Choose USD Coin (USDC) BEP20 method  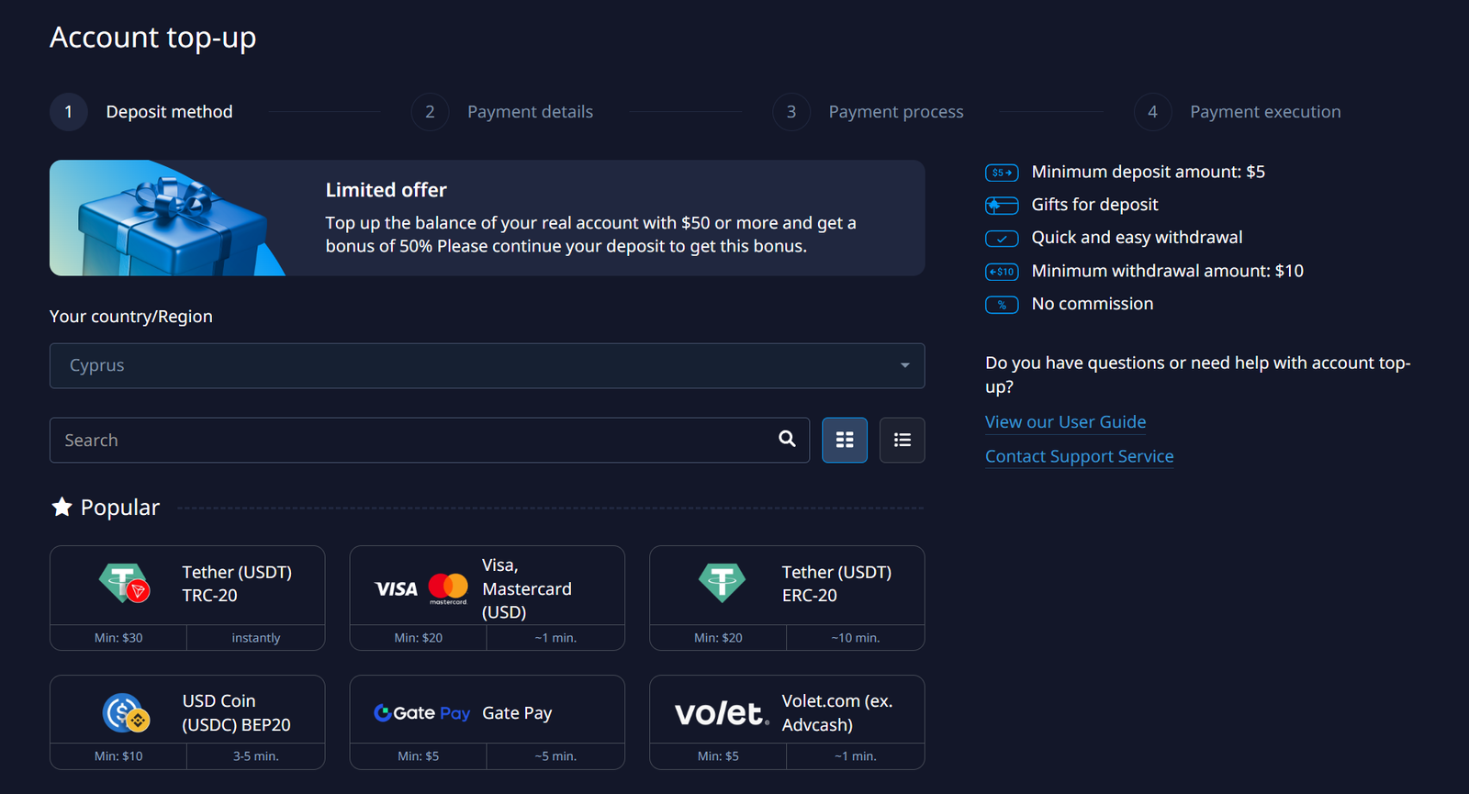coord(187,722)
